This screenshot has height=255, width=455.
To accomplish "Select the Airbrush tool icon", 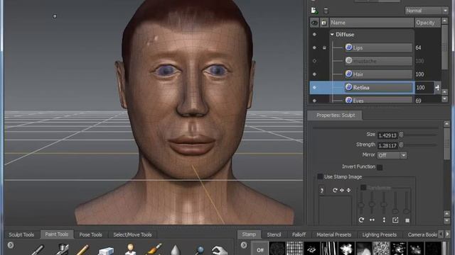I will tap(62, 249).
